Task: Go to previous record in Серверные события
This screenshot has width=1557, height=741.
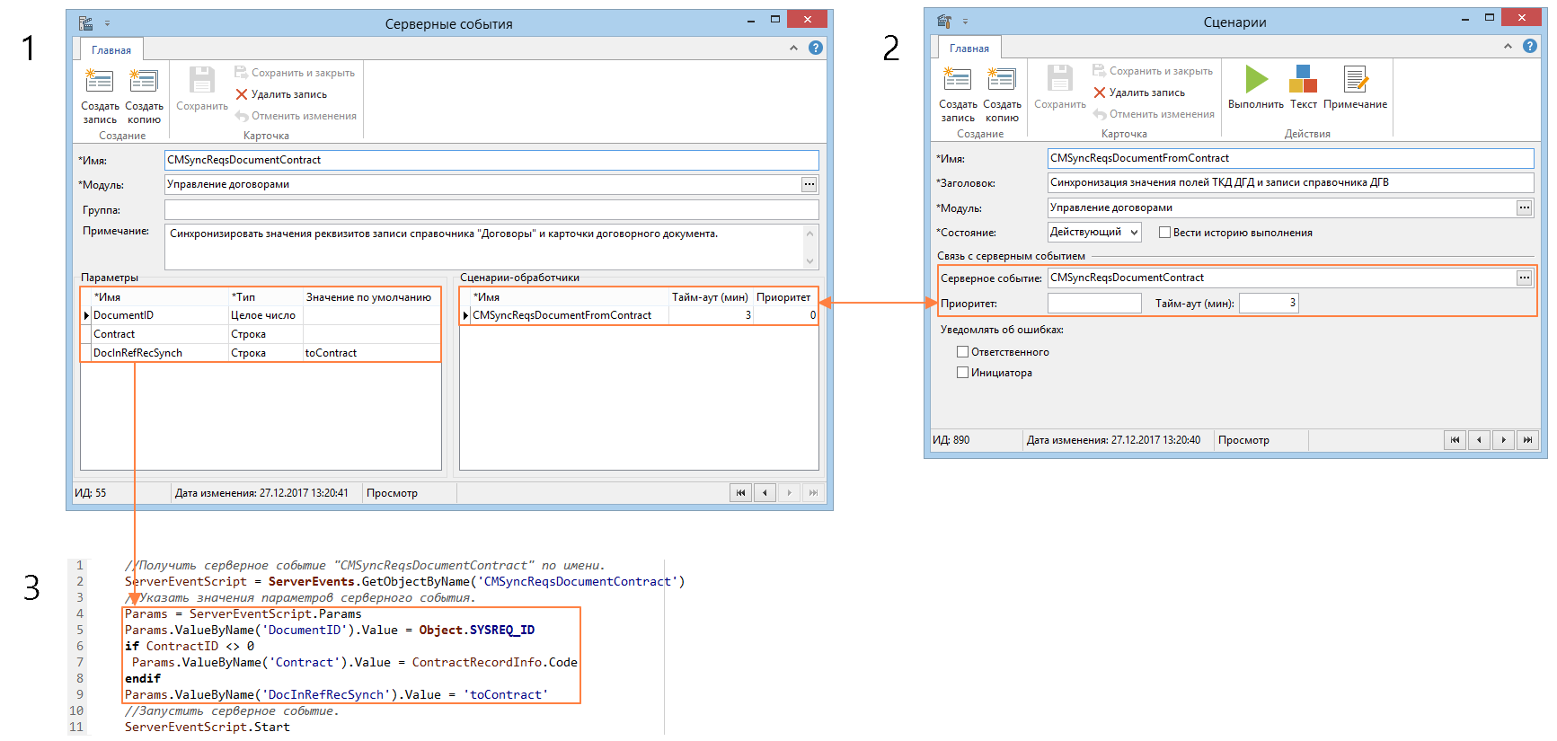Action: (765, 492)
